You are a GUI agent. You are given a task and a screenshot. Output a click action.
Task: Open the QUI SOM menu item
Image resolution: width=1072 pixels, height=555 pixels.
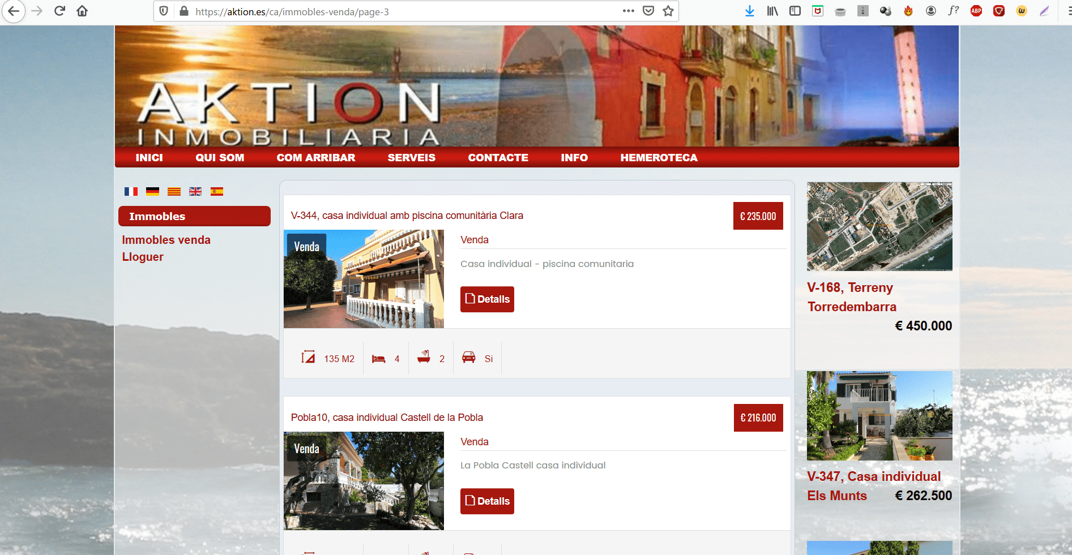pos(220,158)
